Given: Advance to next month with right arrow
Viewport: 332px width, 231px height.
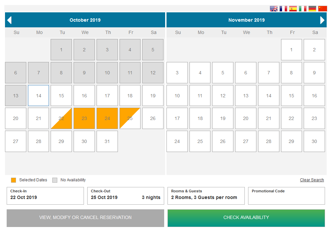Looking at the screenshot, I should pos(322,20).
